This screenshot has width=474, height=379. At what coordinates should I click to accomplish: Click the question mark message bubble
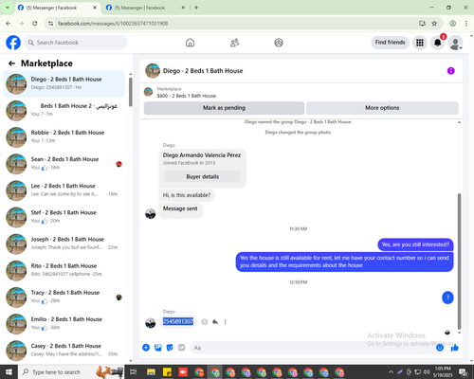tap(447, 298)
